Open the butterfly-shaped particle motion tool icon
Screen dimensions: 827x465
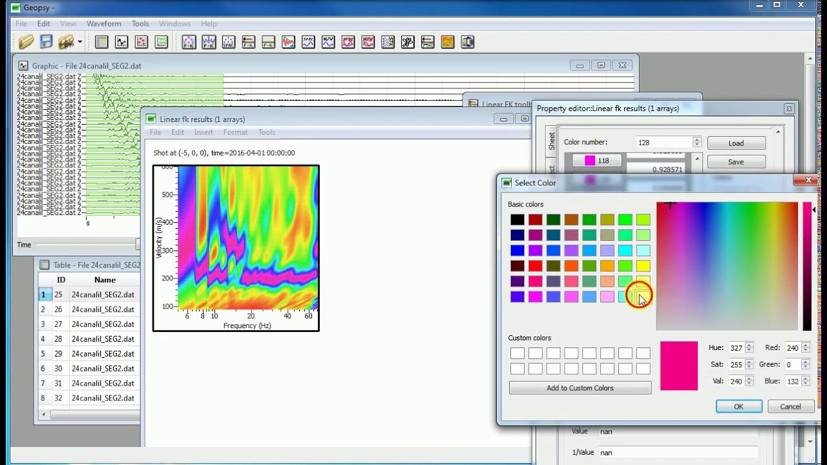pos(408,43)
